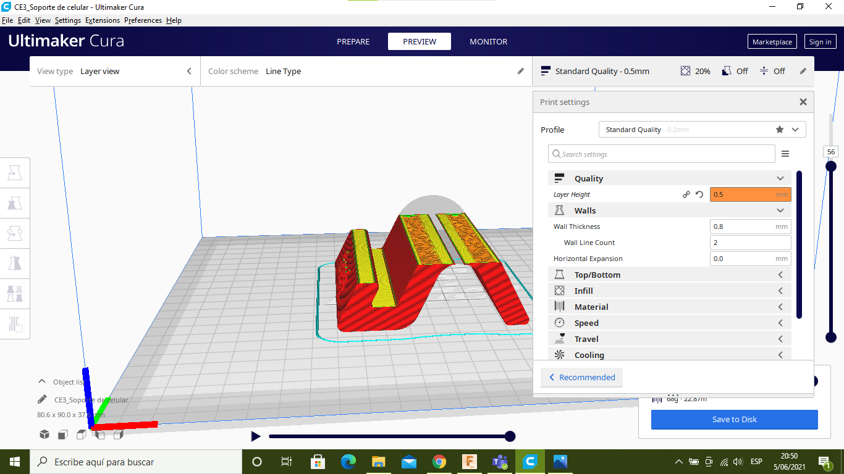The image size is (844, 474).
Task: Open File Explorer from the taskbar
Action: 379,462
